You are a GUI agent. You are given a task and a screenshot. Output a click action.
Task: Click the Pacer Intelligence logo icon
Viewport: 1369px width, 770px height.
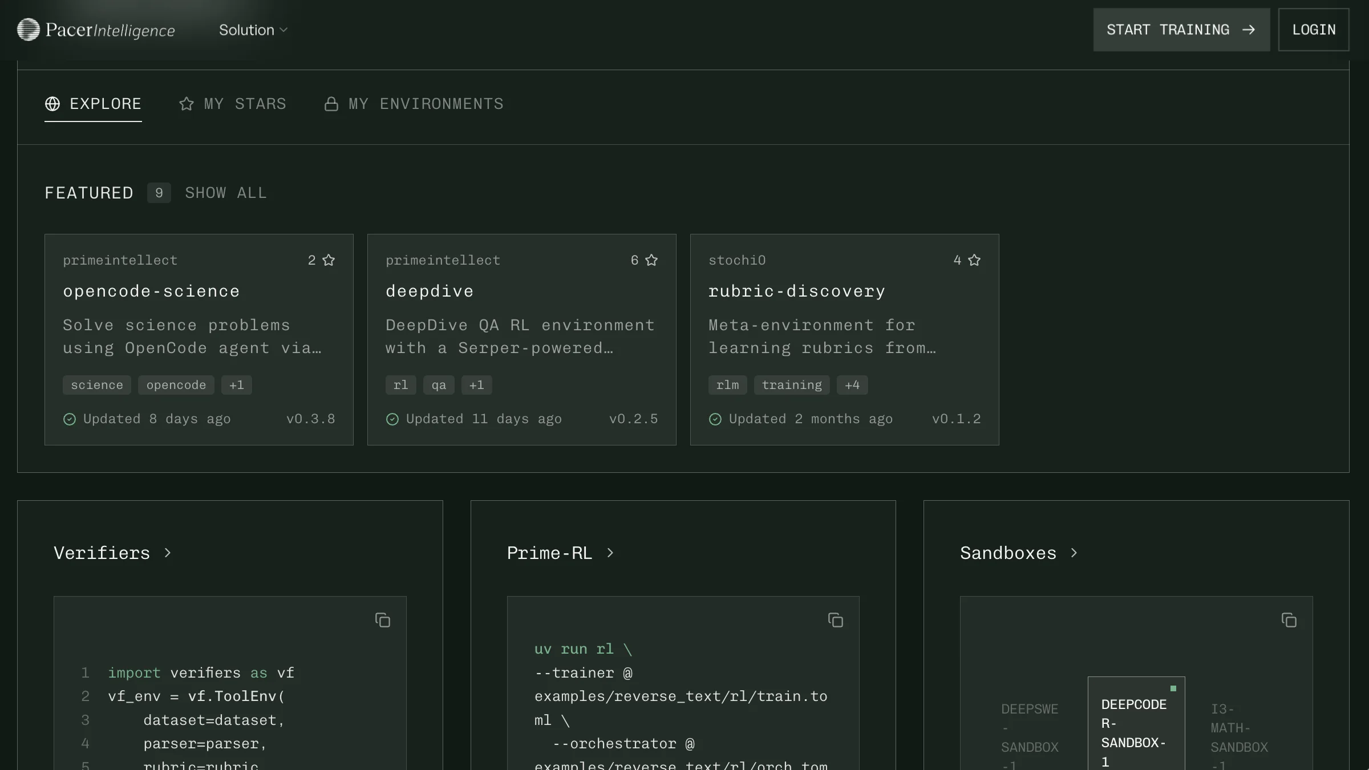click(x=29, y=30)
